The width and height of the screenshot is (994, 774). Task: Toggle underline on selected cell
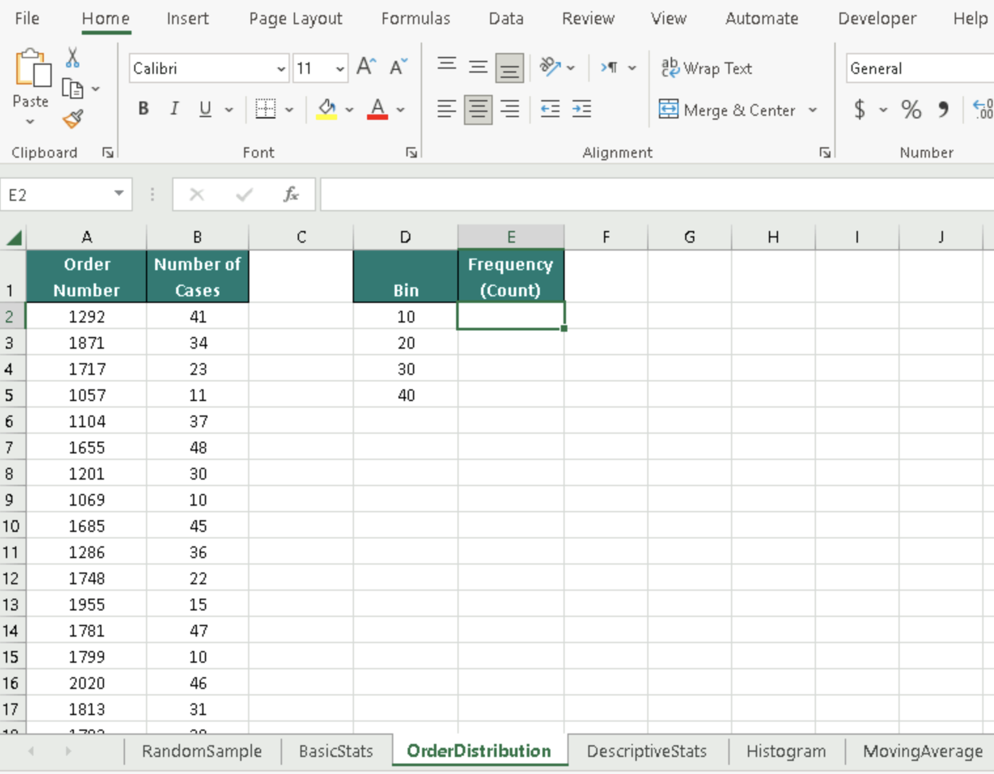[205, 109]
